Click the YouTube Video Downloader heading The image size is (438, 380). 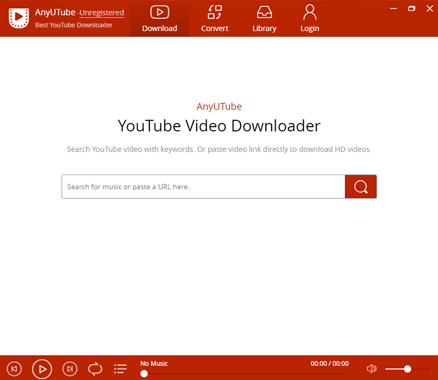pyautogui.click(x=219, y=126)
